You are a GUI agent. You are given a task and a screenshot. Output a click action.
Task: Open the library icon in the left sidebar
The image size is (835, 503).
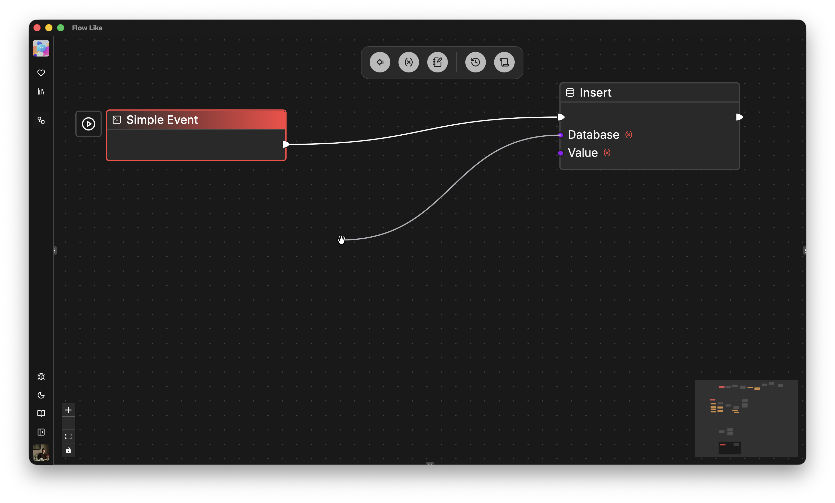tap(41, 91)
